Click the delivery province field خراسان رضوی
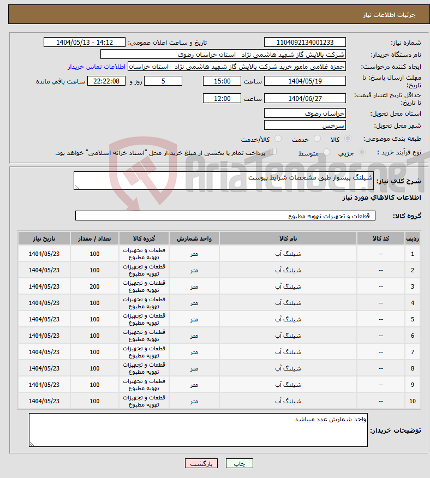Image resolution: width=430 pixels, height=478 pixels. 305,113
